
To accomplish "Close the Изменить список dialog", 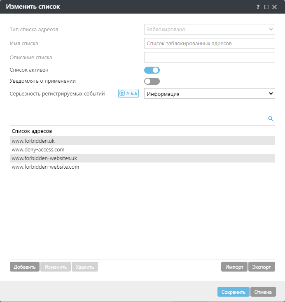I will [x=274, y=7].
